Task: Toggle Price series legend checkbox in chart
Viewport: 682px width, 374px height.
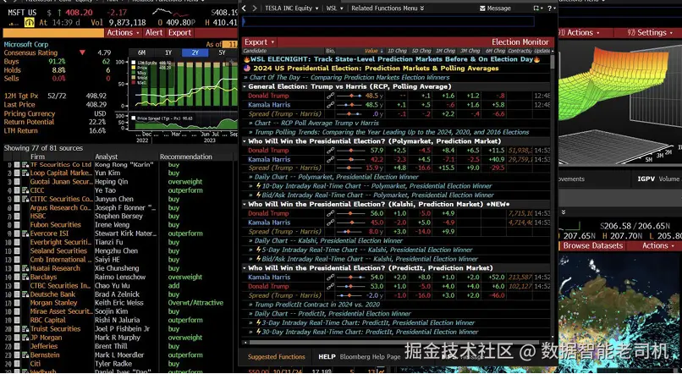Action: click(134, 68)
